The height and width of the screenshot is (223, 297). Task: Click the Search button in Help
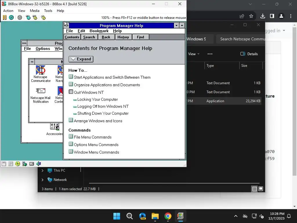tap(89, 37)
